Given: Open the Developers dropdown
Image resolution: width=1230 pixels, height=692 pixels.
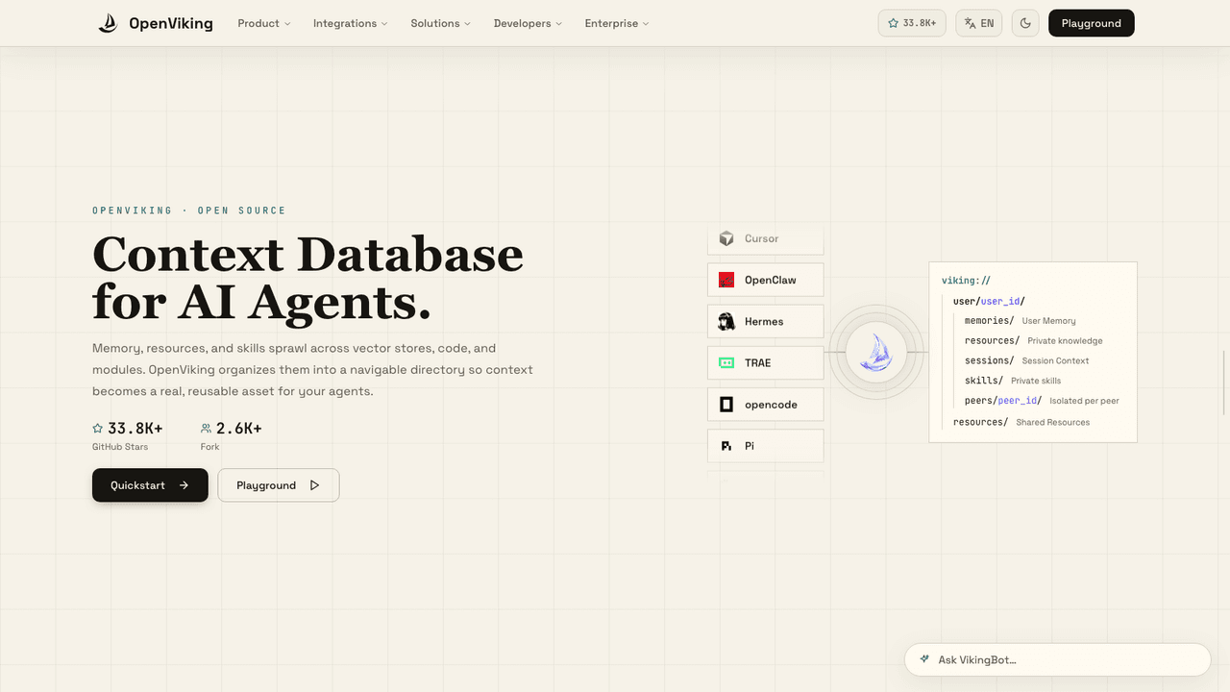Looking at the screenshot, I should coord(529,23).
